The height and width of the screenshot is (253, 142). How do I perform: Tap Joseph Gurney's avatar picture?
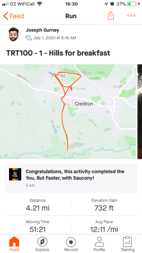click(x=14, y=34)
